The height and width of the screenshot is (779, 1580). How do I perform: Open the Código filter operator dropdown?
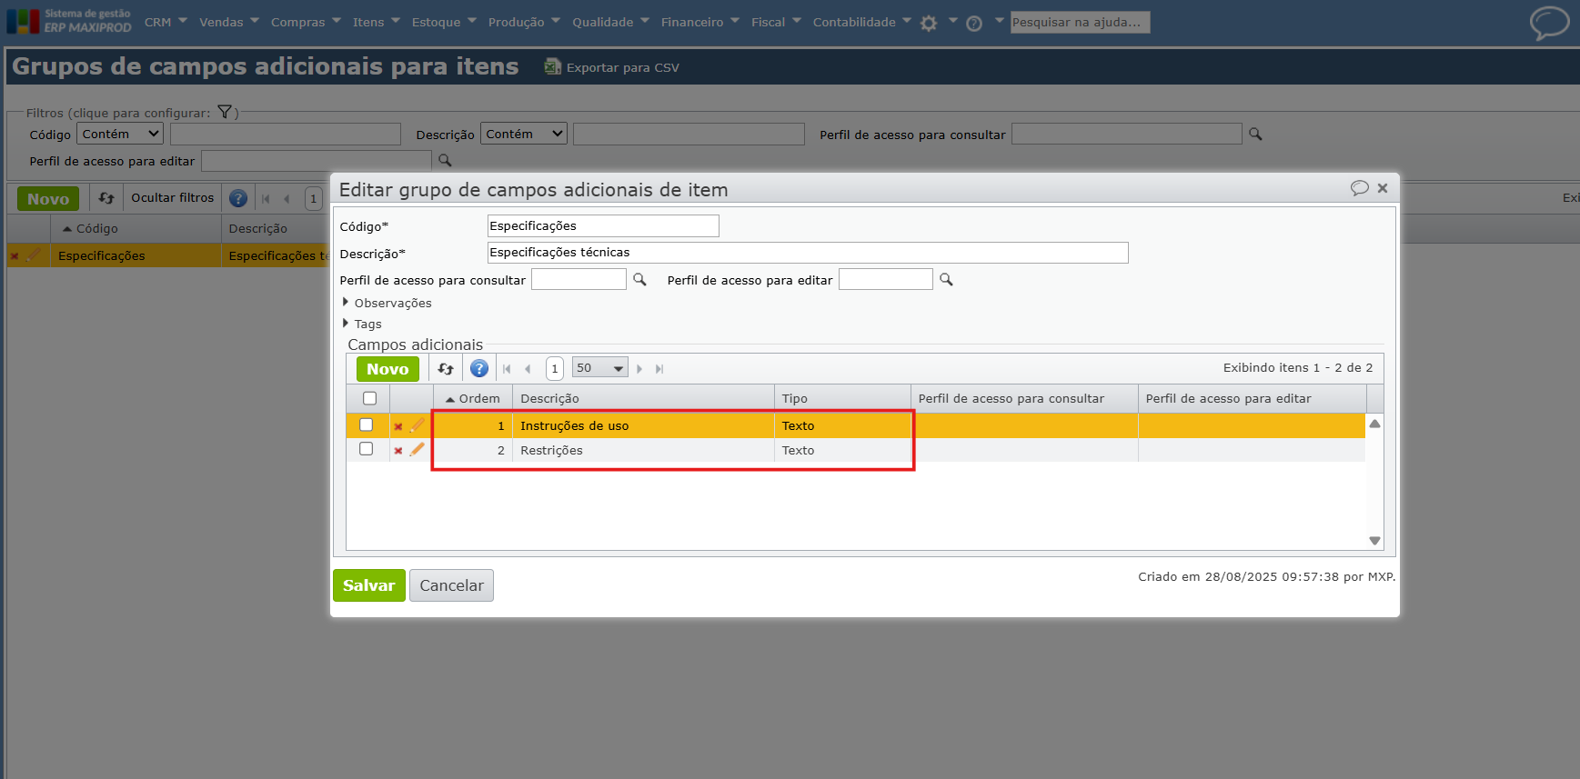[120, 134]
